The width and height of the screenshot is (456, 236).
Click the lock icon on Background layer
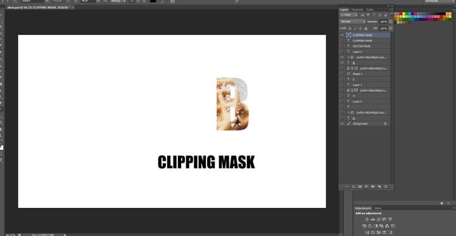tap(385, 123)
